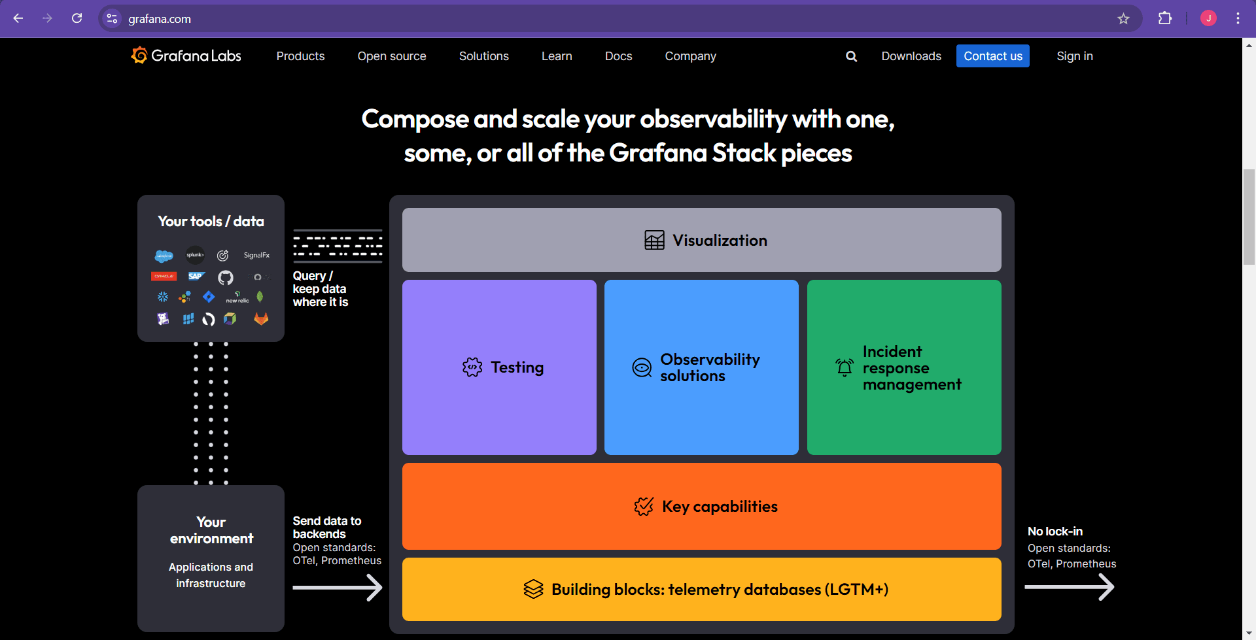Open the Learn menu item

(557, 56)
